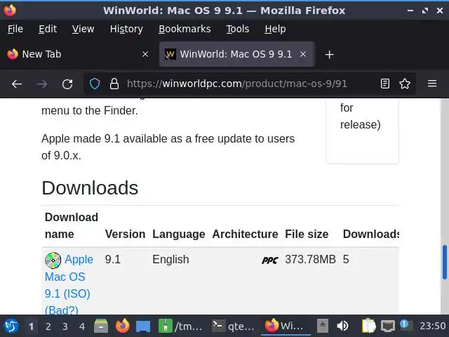Switch to the /tm... archive window in taskbar
Image resolution: width=449 pixels, height=337 pixels.
pyautogui.click(x=181, y=326)
